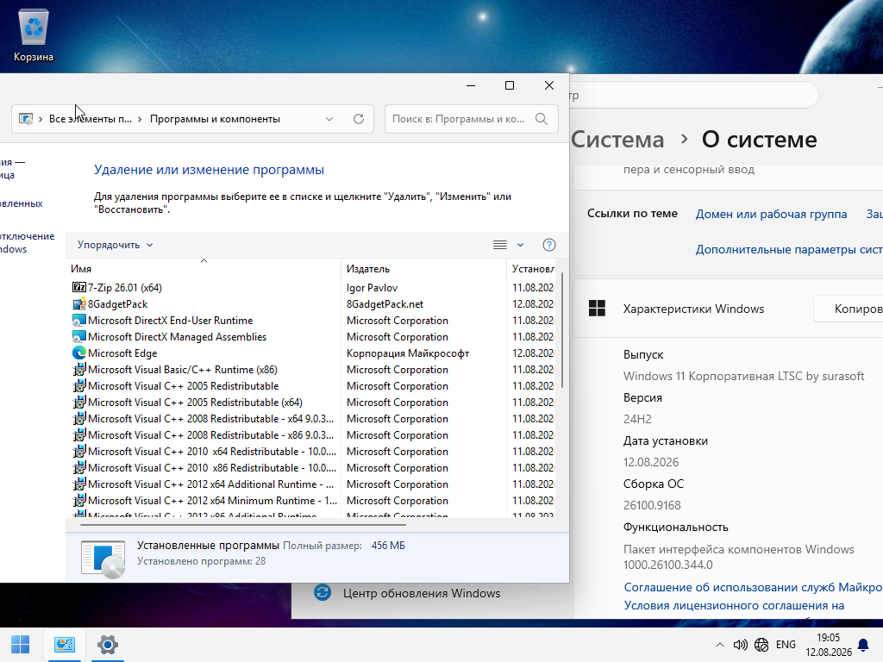Click Windows 11 Корпоративная LTSC edition text

[743, 376]
